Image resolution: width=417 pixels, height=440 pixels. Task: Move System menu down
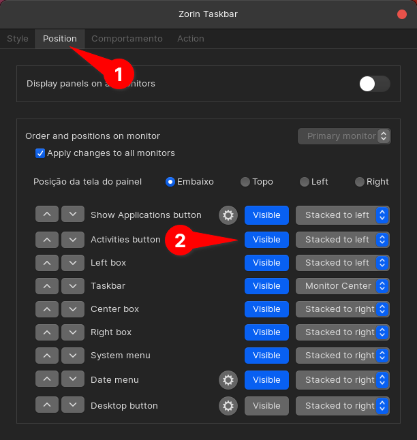pos(73,356)
